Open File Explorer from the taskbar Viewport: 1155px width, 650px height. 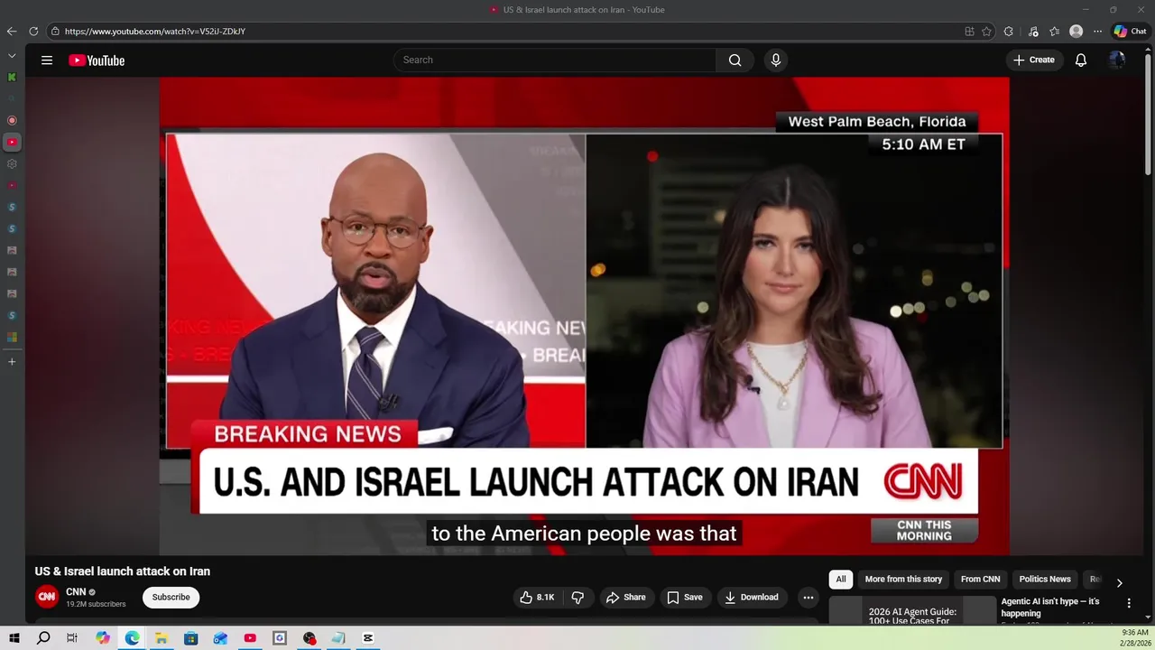tap(162, 638)
